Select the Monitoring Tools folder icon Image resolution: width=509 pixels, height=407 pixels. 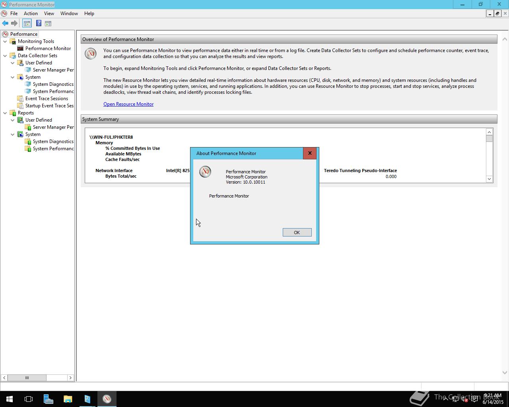(13, 41)
